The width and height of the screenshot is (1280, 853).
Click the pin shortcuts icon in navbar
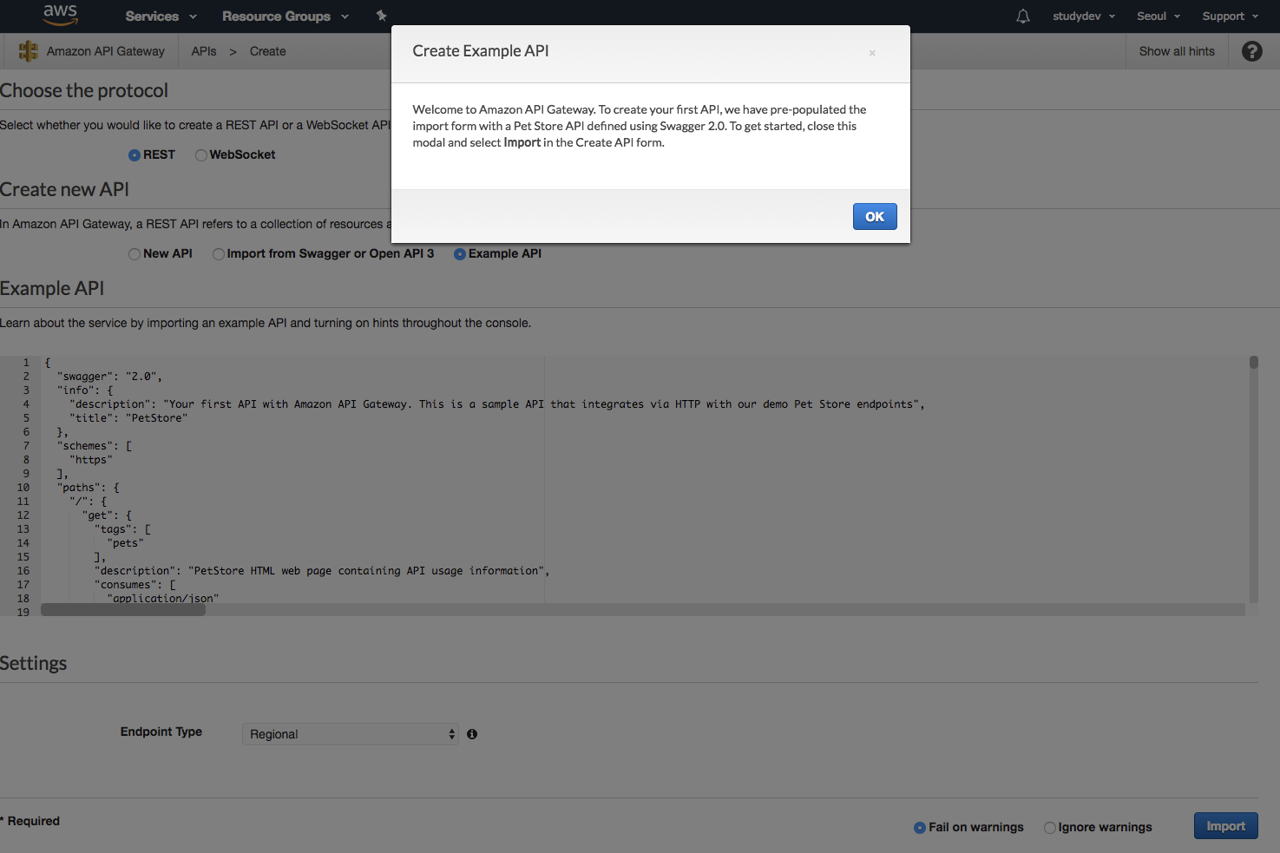pos(381,16)
